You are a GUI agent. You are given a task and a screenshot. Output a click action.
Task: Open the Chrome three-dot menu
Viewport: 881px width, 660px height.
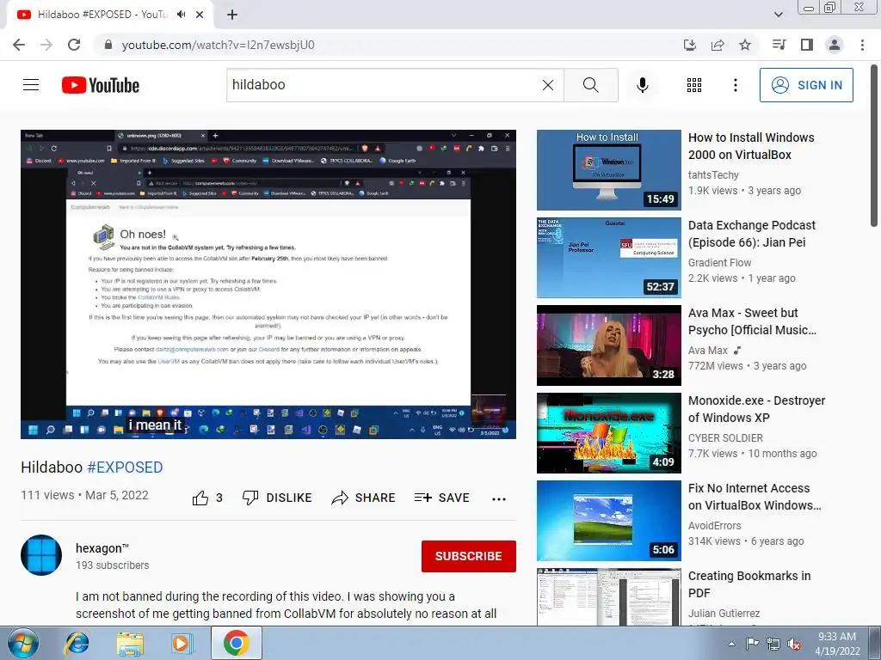(862, 45)
